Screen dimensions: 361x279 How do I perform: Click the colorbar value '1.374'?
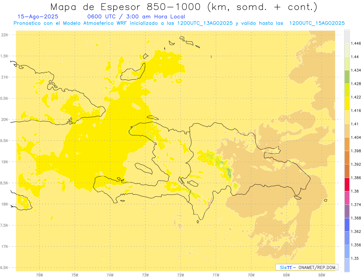coord(356,204)
